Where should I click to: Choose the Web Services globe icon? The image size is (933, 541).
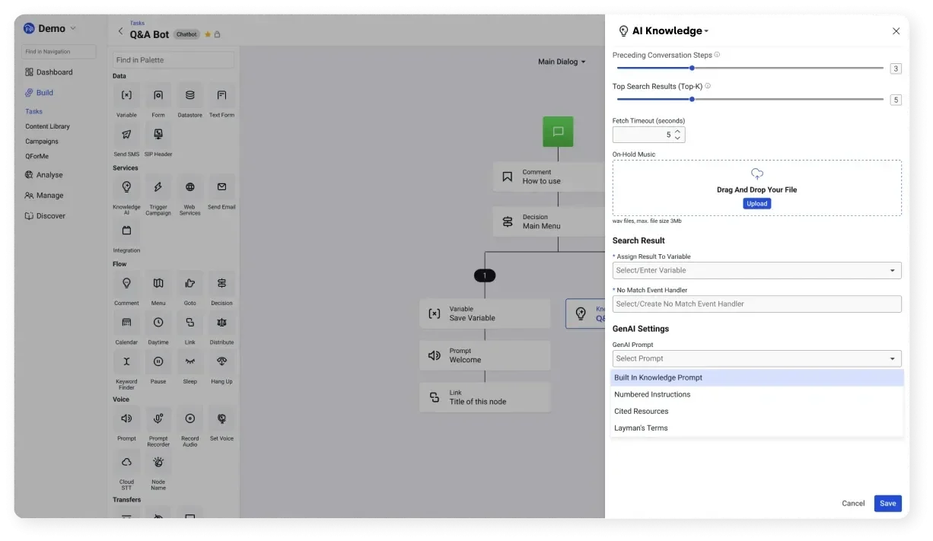(189, 187)
